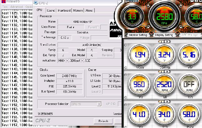202x128 pixels.
Task: Select the CPU temperature 41.0 C gauge
Action: click(x=140, y=115)
